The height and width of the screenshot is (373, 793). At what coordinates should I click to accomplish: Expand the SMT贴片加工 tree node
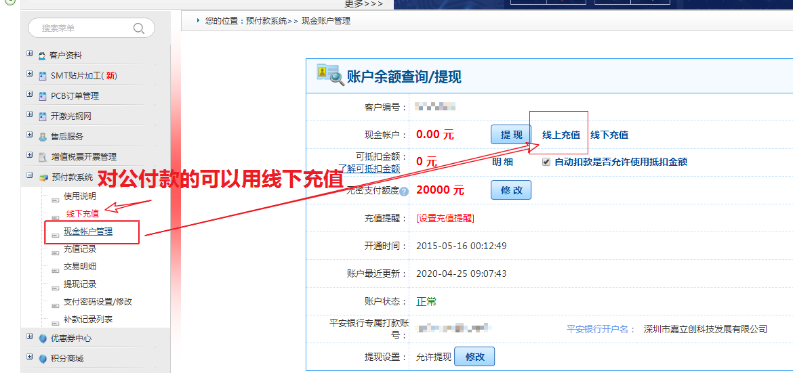pyautogui.click(x=29, y=74)
